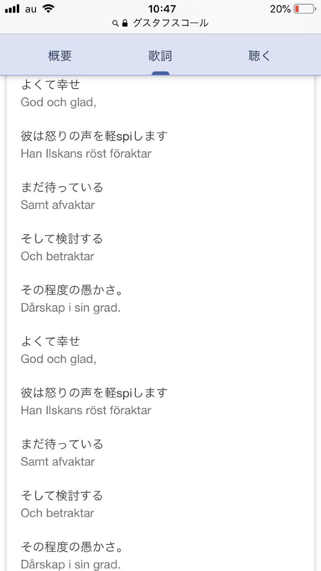The height and width of the screenshot is (571, 321).
Task: Tap the au carrier label
Action: pos(31,9)
